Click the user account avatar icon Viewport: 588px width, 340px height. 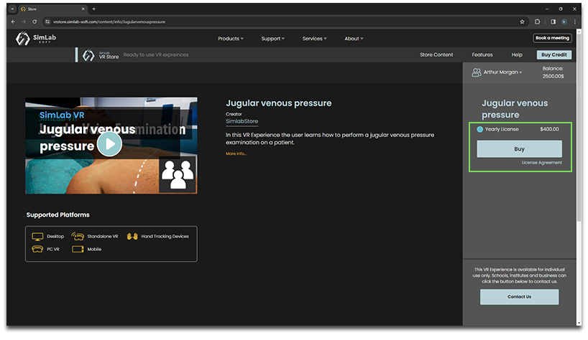click(x=477, y=72)
